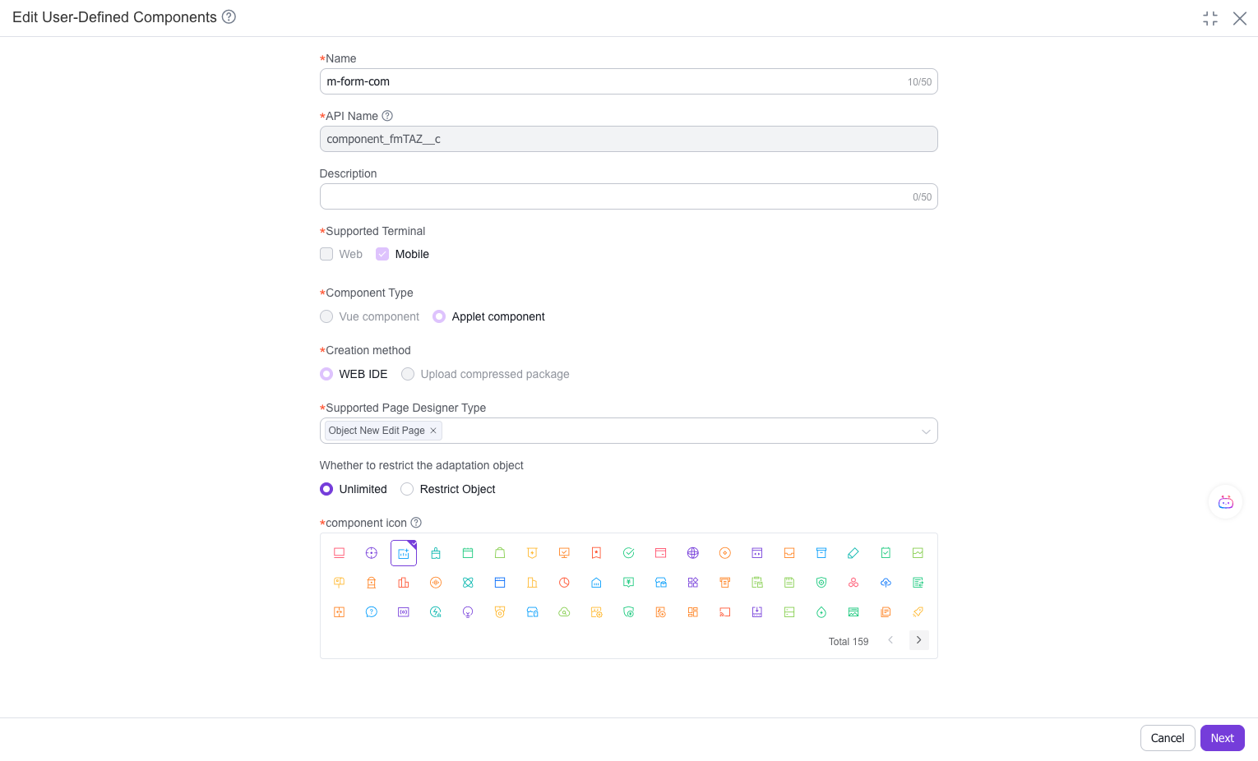Image resolution: width=1258 pixels, height=761 pixels.
Task: Pick the purple light bulb icon
Action: tap(468, 612)
